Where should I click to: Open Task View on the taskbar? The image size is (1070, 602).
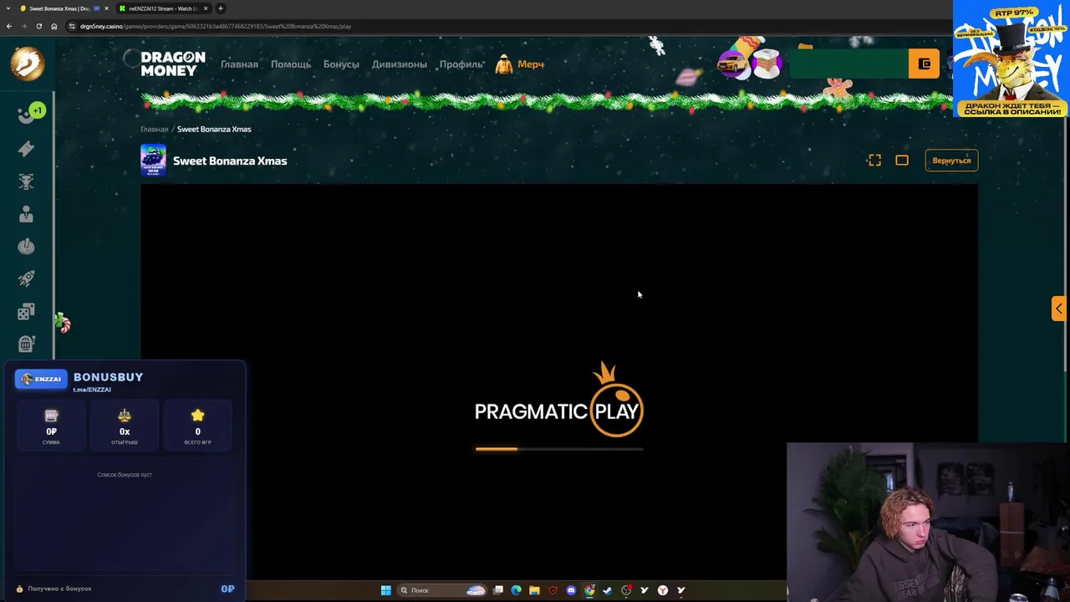pos(498,590)
